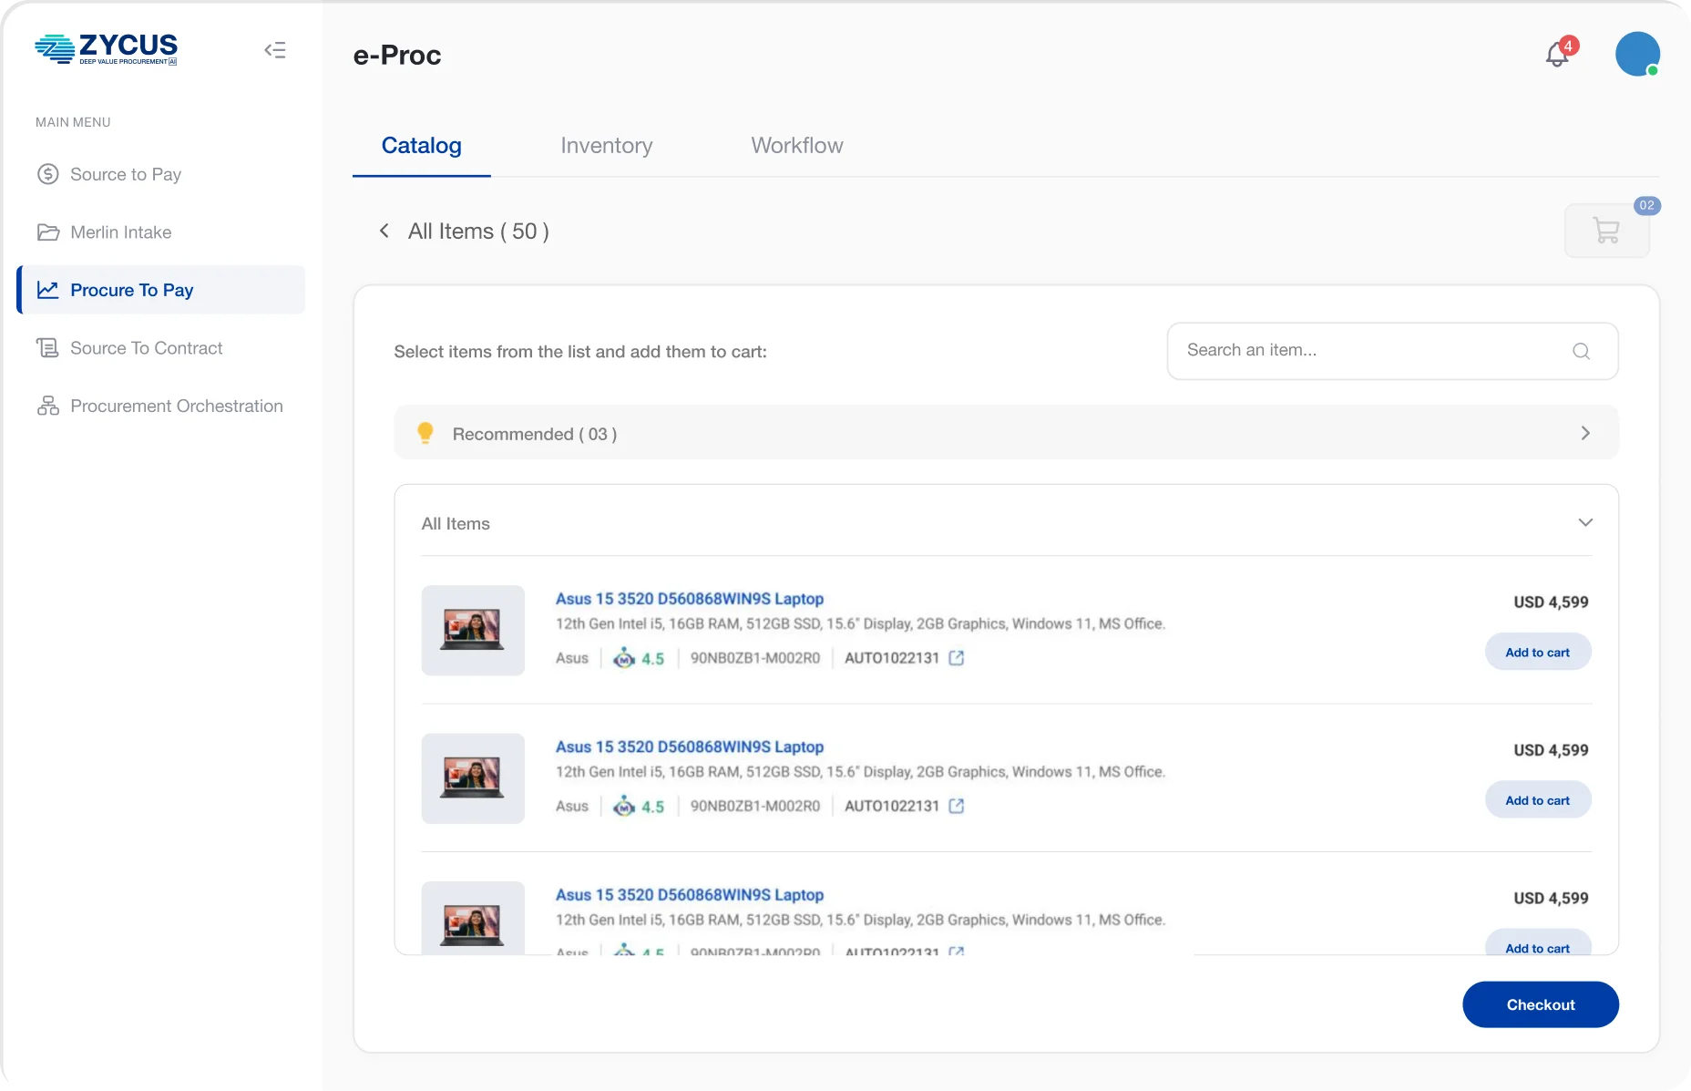
Task: Open external link for second Asus laptop
Action: [956, 806]
